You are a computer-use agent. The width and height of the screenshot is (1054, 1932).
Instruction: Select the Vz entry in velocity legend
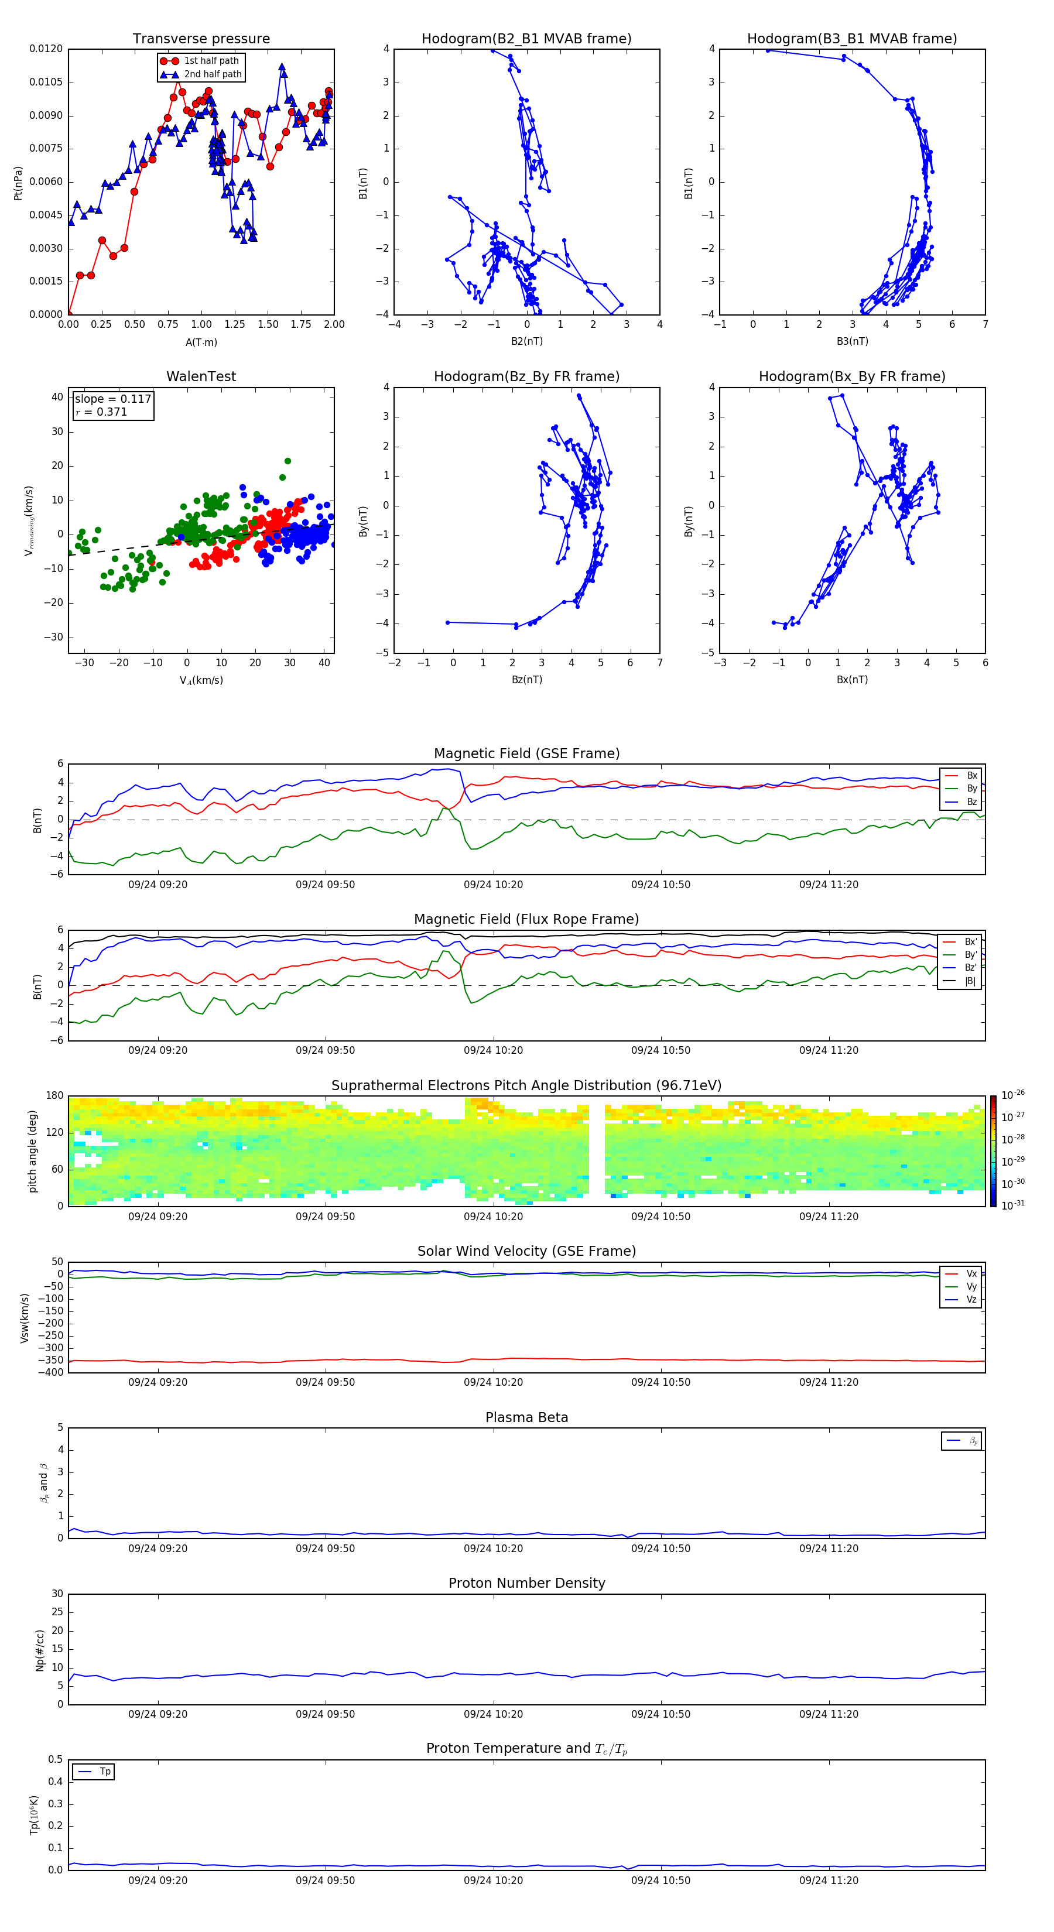[961, 1300]
